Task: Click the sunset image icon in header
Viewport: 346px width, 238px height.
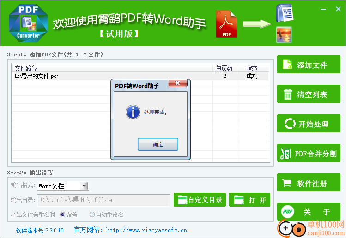Action: point(284,35)
